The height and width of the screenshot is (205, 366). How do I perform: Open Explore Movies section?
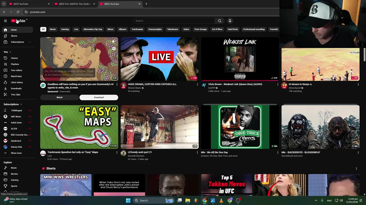(17, 174)
